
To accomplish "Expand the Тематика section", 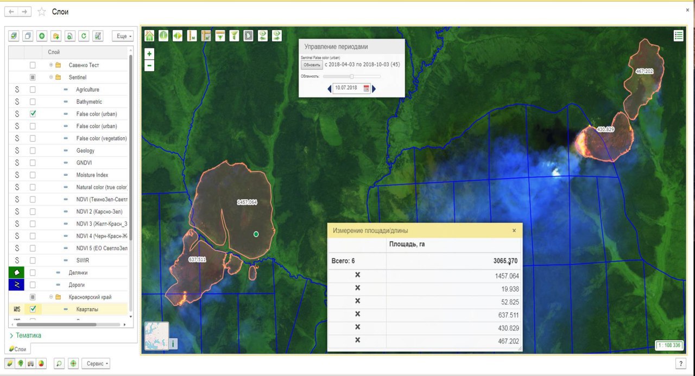I will (25, 335).
